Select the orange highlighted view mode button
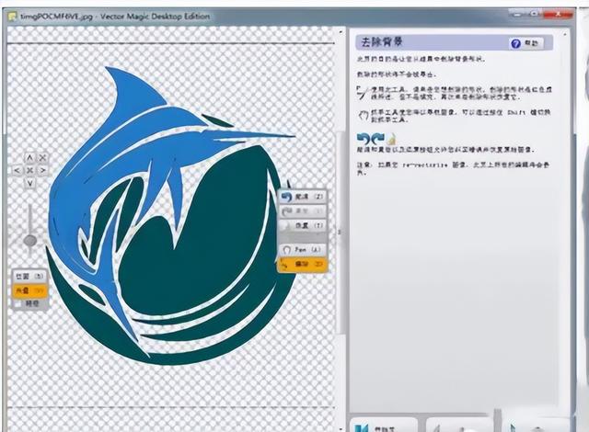 coord(29,290)
